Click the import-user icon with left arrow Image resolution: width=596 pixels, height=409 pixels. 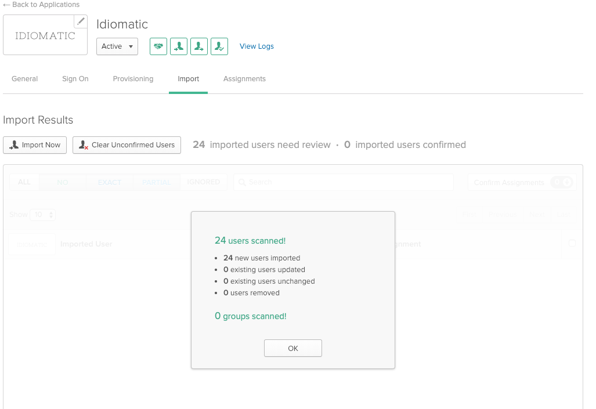(x=179, y=46)
